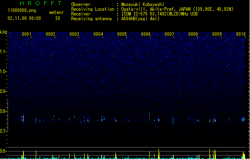Screen dimensions: 250x159
Task: Click the Receiving Location label
Action: (93, 9)
